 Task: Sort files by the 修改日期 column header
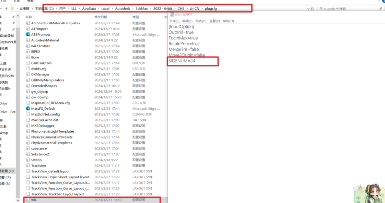tap(101, 17)
